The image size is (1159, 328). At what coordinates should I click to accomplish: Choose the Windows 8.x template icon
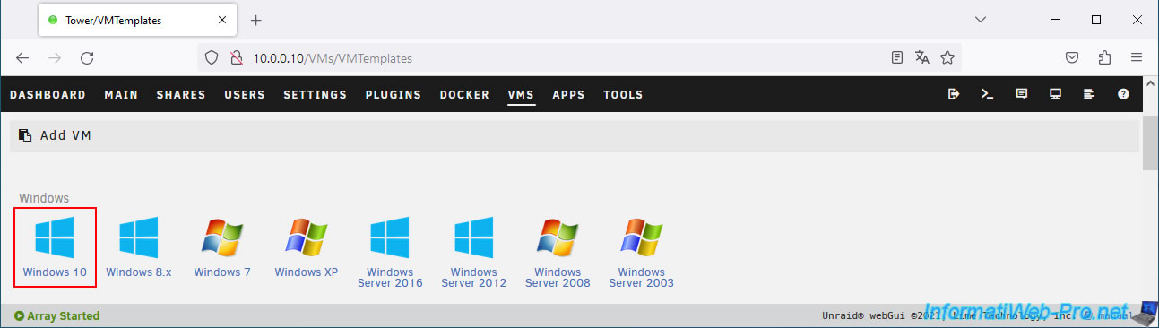point(139,238)
